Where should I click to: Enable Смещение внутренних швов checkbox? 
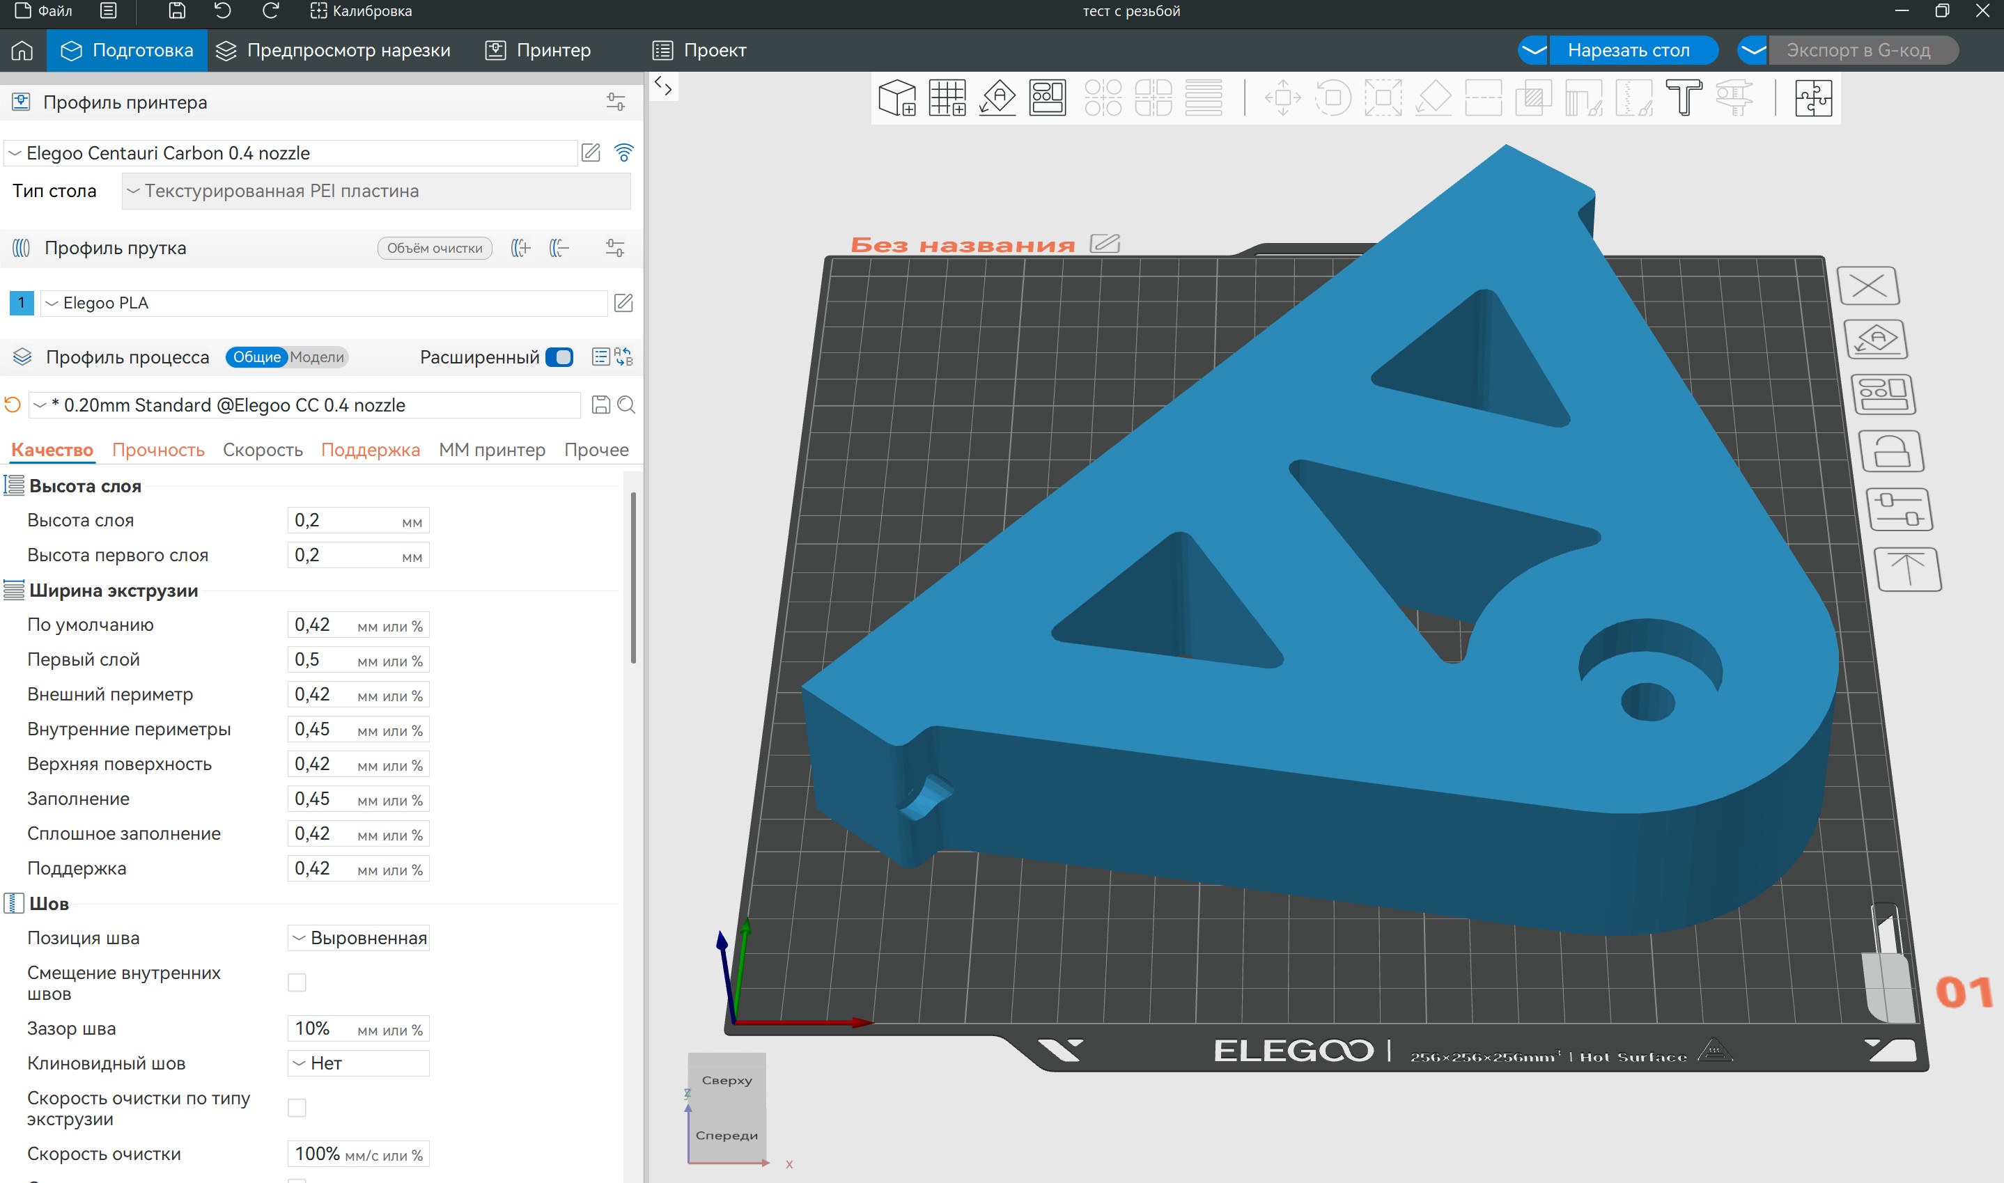[297, 983]
